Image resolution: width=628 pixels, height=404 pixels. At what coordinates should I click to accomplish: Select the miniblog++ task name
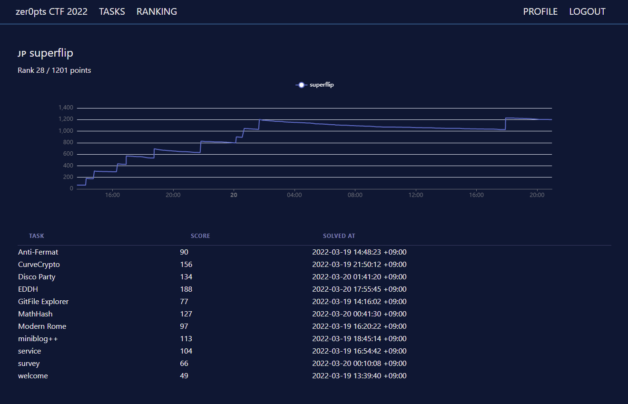[x=38, y=339]
